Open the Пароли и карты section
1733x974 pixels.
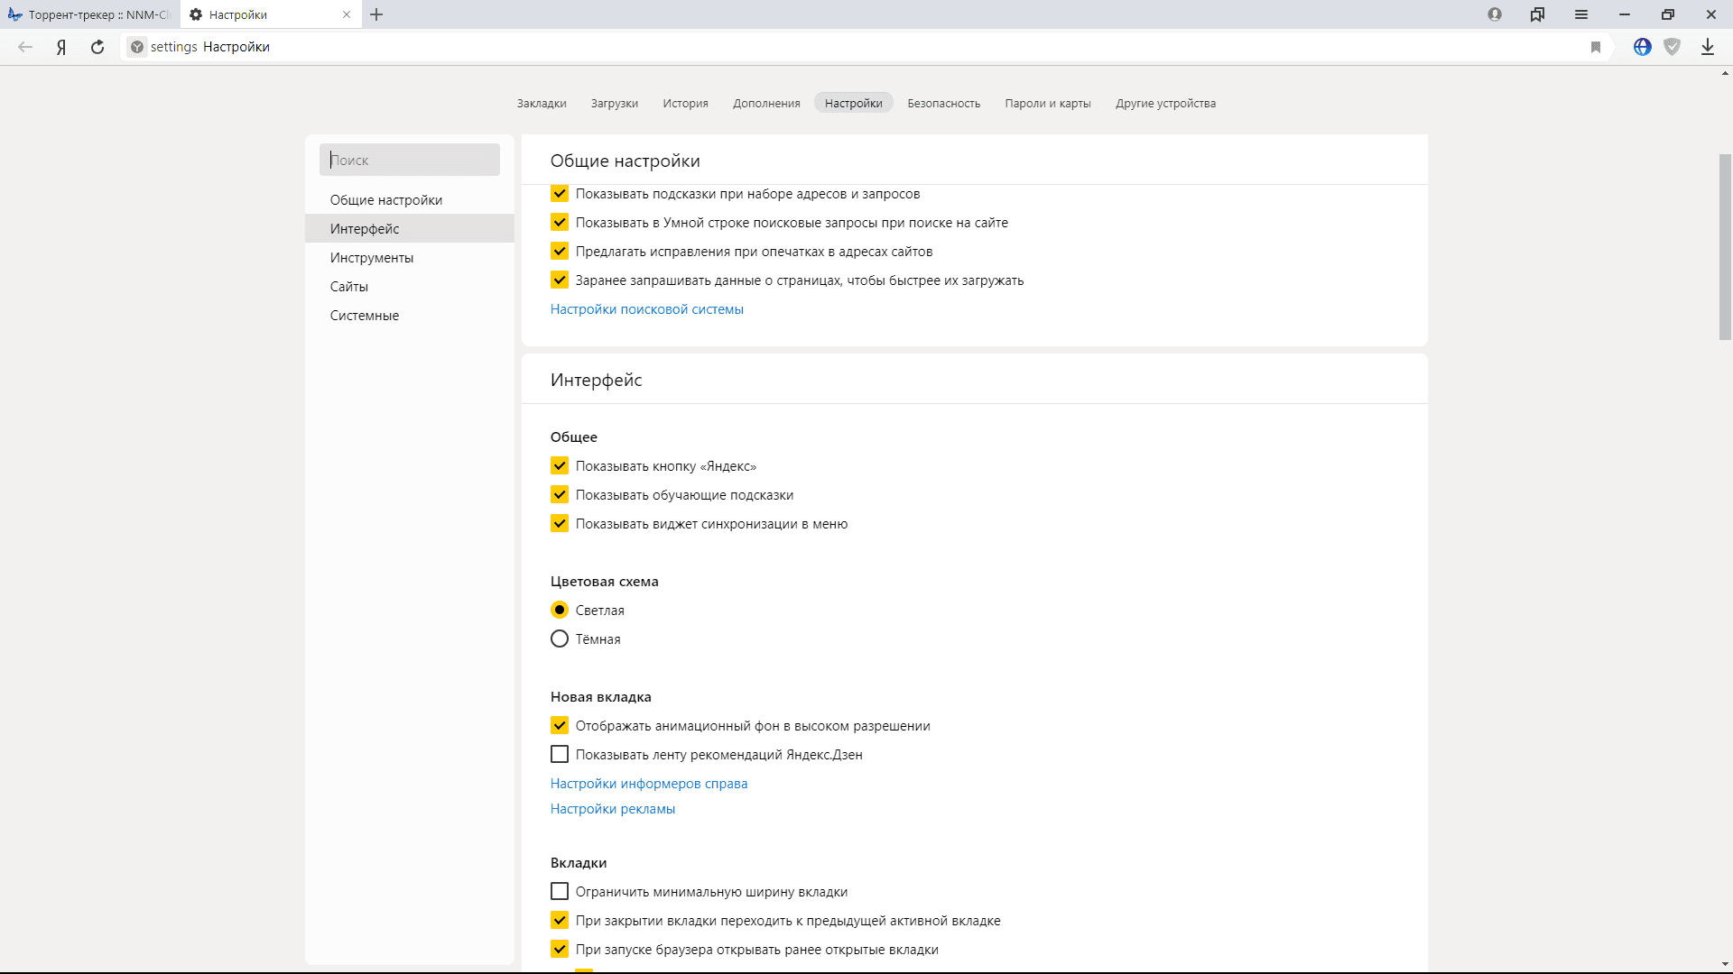[1048, 103]
